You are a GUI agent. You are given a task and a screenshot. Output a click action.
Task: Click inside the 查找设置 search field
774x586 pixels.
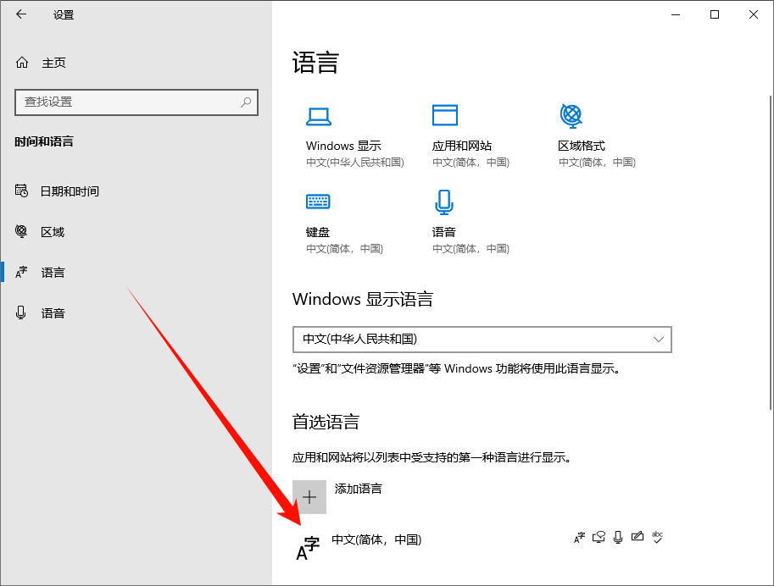pos(127,102)
